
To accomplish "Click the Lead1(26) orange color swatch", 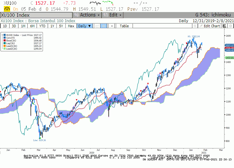I will [x=5, y=46].
